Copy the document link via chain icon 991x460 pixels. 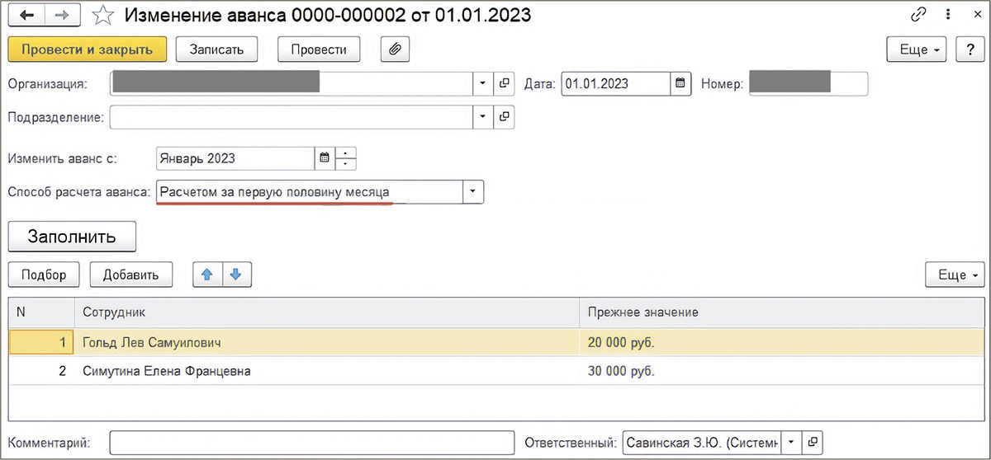click(x=918, y=14)
